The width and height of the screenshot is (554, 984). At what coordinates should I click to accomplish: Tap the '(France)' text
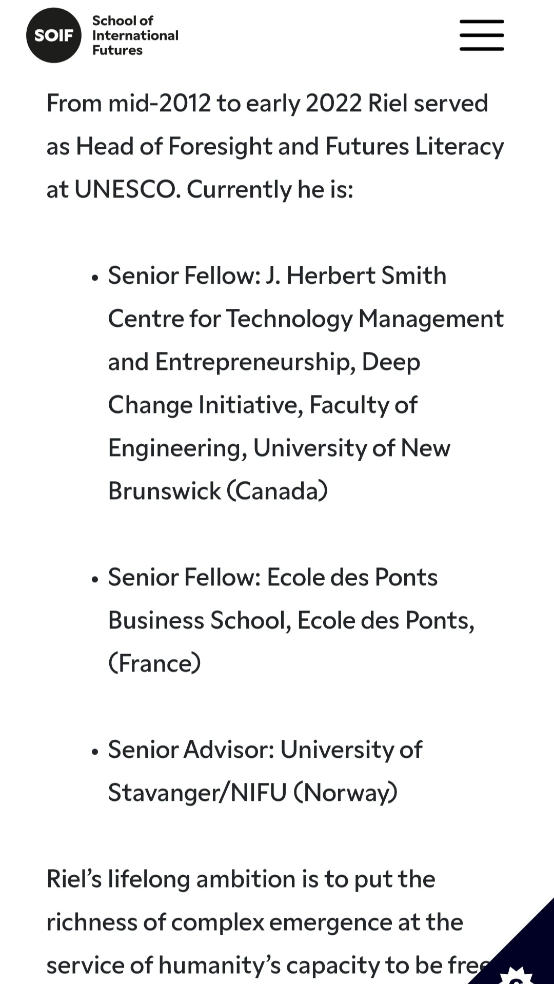(154, 663)
